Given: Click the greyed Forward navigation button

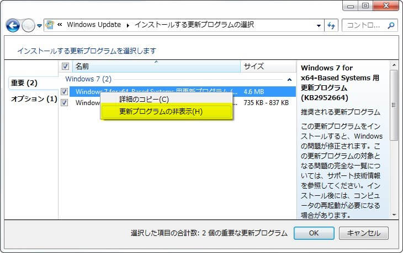Looking at the screenshot, I should coord(28,25).
